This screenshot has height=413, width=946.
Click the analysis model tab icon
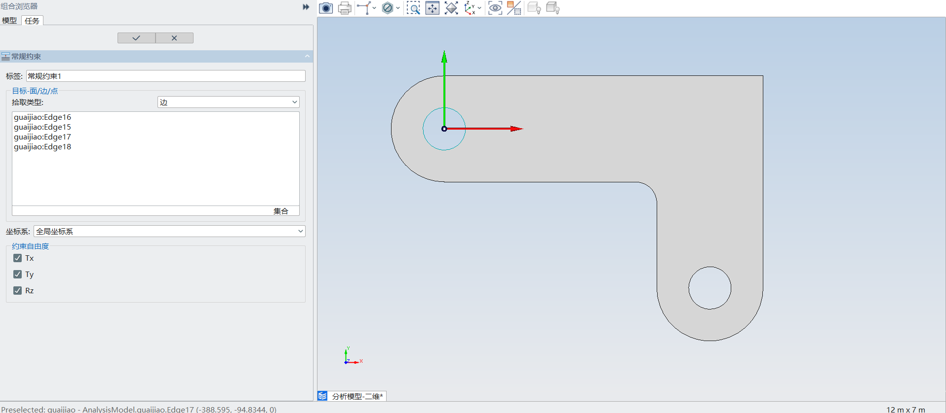(x=323, y=396)
